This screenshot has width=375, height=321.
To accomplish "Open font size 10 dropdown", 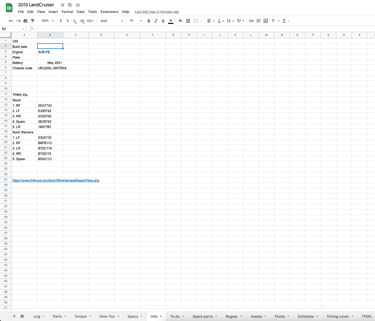I will pyautogui.click(x=136, y=21).
